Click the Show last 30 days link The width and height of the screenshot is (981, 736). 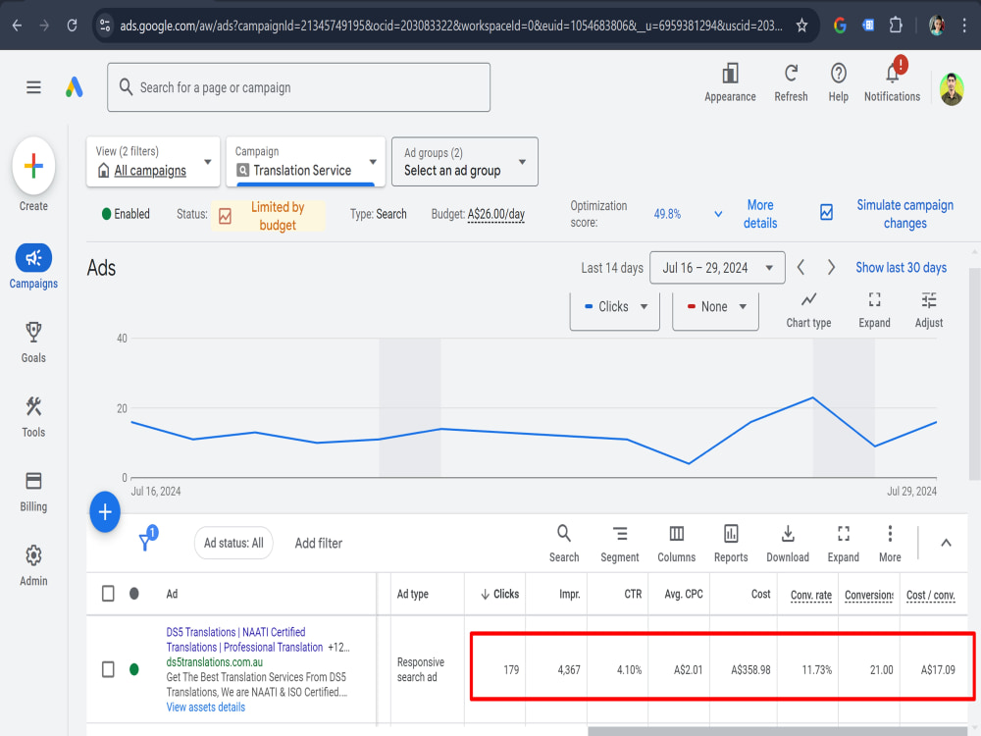pyautogui.click(x=901, y=268)
